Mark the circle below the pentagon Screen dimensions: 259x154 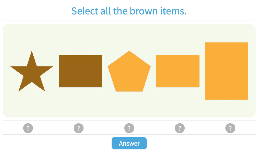point(129,128)
